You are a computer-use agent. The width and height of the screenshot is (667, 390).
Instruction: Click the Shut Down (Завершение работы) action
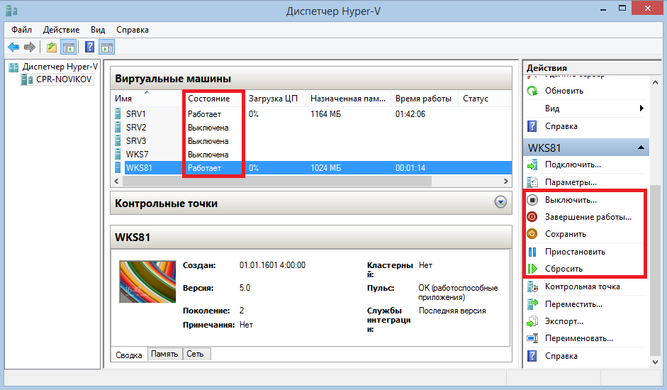tap(588, 217)
